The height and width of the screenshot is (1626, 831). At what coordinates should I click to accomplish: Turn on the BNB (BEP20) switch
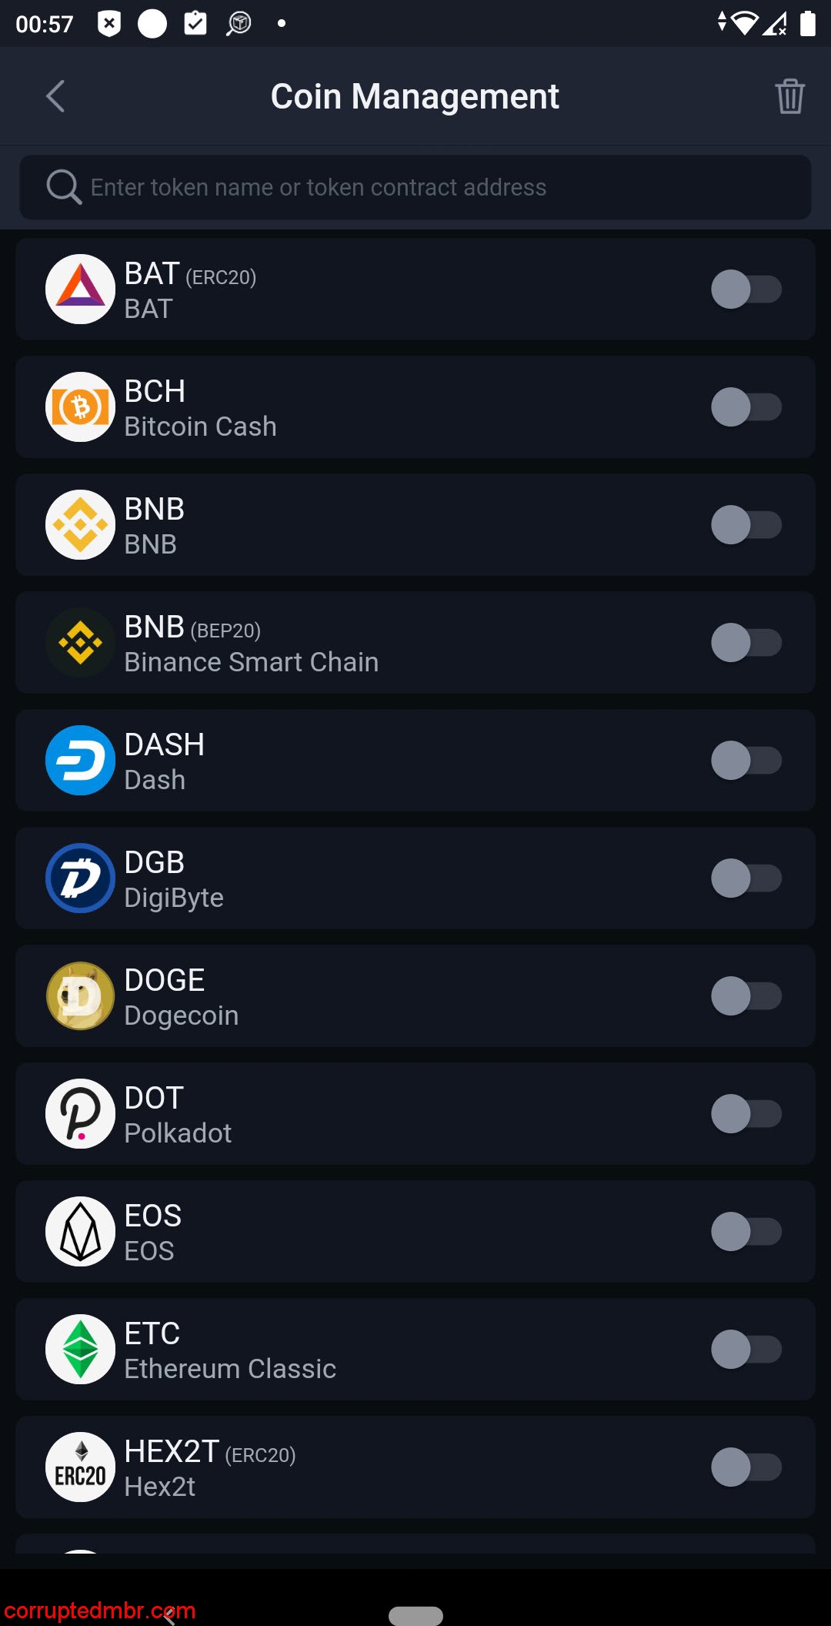tap(746, 643)
